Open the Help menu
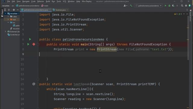Image resolution: width=193 pixels, height=109 pixels. coord(78,2)
